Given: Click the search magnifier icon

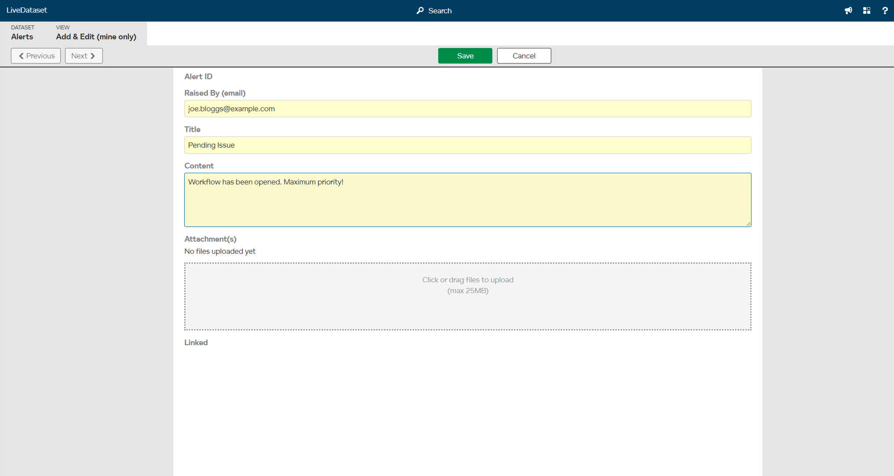Looking at the screenshot, I should [x=420, y=11].
